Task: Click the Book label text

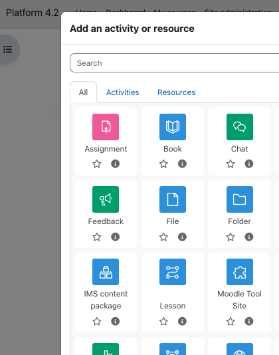Action: click(173, 149)
